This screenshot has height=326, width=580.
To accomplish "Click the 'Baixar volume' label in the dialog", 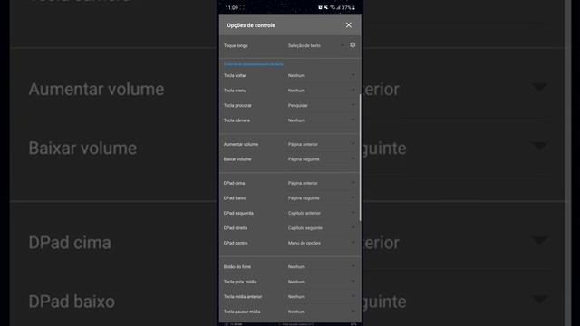I will 237,159.
